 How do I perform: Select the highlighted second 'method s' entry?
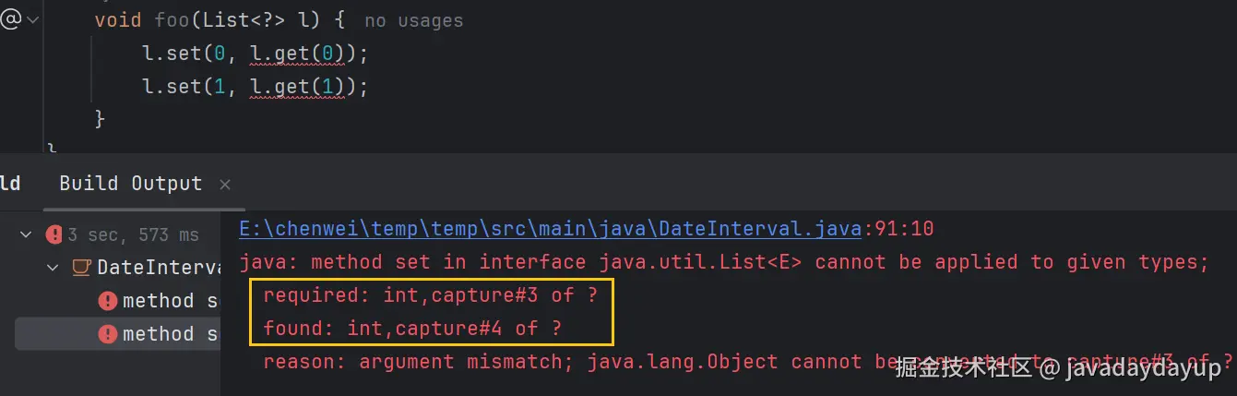(170, 334)
